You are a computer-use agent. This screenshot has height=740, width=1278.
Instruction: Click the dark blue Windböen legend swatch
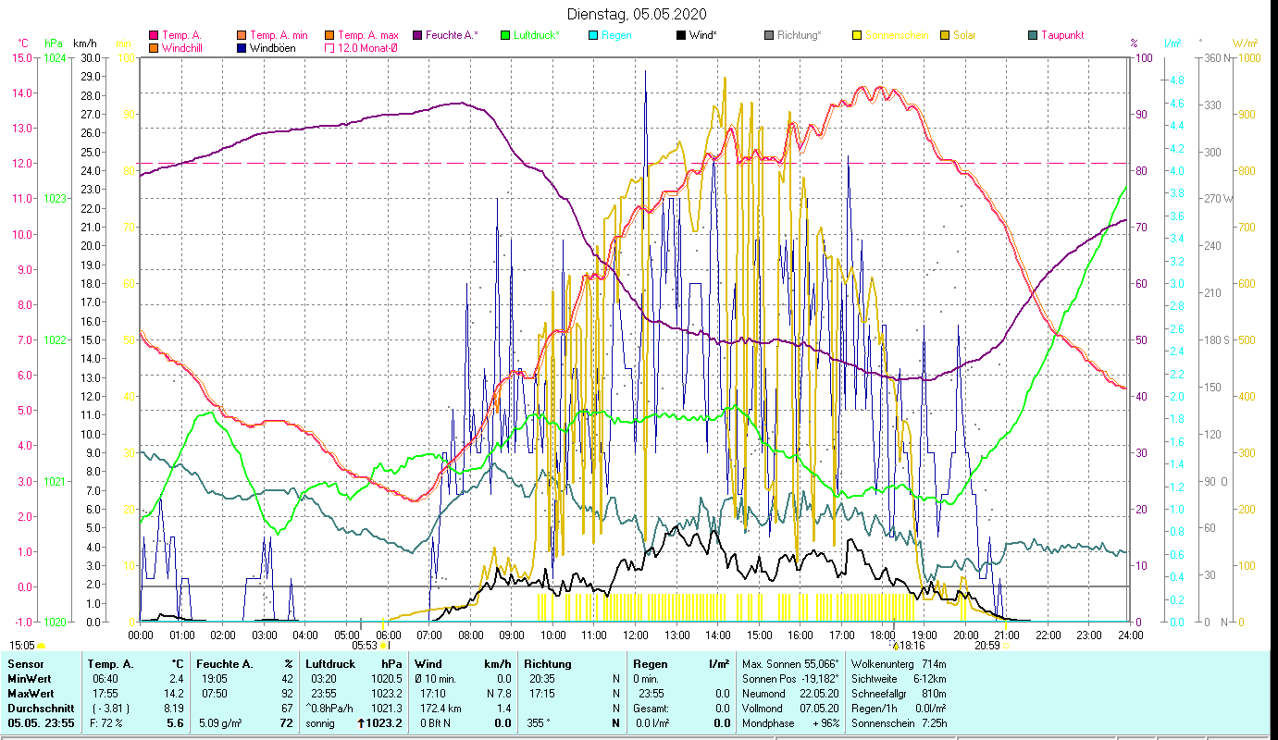pos(242,48)
